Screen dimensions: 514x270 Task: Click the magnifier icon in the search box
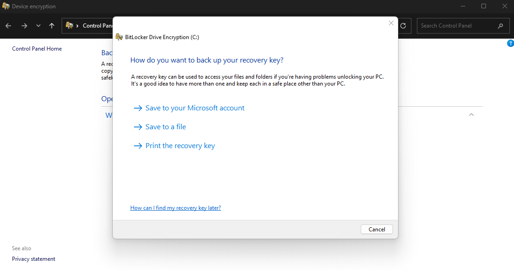click(501, 26)
